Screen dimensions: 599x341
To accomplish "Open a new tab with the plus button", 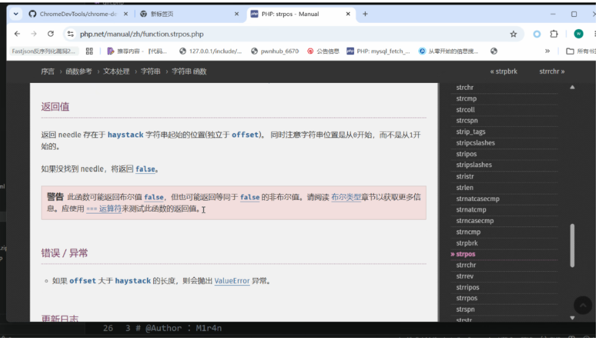I will 365,14.
